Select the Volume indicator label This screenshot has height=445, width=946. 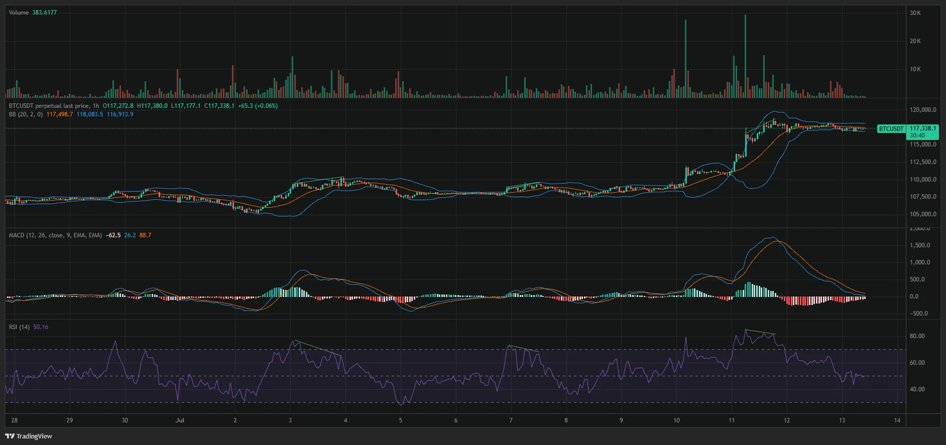[x=19, y=13]
